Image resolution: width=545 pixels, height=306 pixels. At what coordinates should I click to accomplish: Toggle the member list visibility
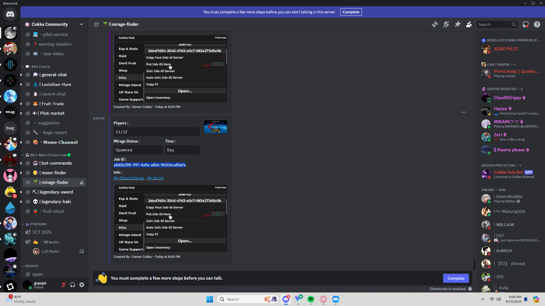(x=469, y=24)
